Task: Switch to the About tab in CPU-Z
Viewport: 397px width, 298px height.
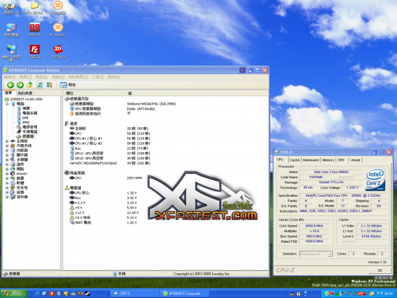Action: pos(355,160)
